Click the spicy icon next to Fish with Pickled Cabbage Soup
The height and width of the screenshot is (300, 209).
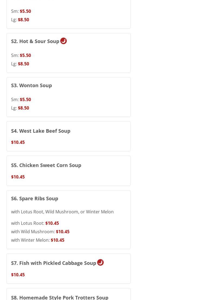[100, 262]
